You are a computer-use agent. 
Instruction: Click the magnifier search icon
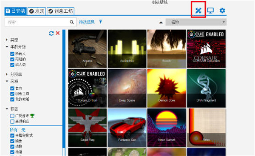71,22
